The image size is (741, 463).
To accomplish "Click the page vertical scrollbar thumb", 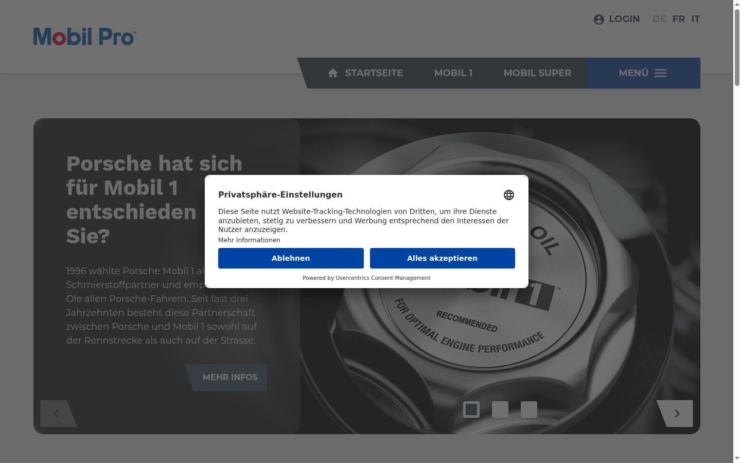I will pyautogui.click(x=737, y=46).
